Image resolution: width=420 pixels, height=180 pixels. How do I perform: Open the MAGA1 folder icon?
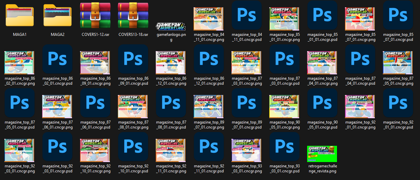click(20, 15)
